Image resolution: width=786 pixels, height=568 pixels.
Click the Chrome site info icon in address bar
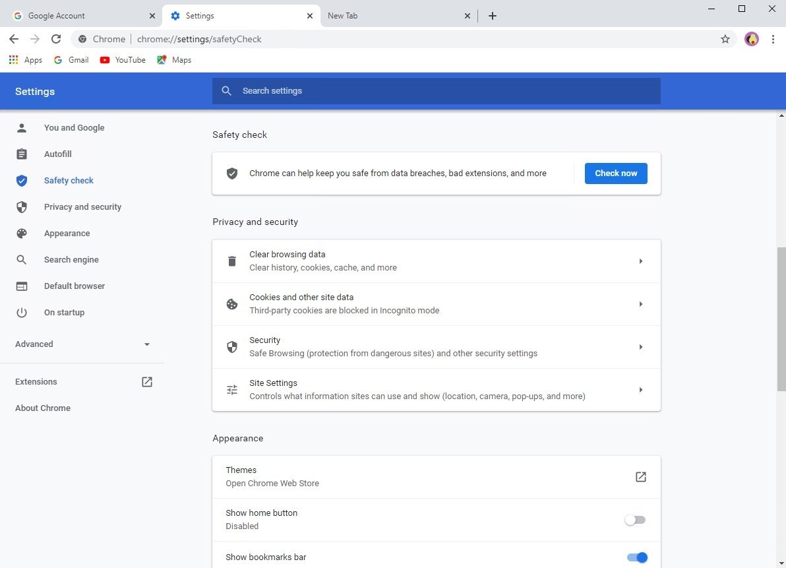point(82,39)
